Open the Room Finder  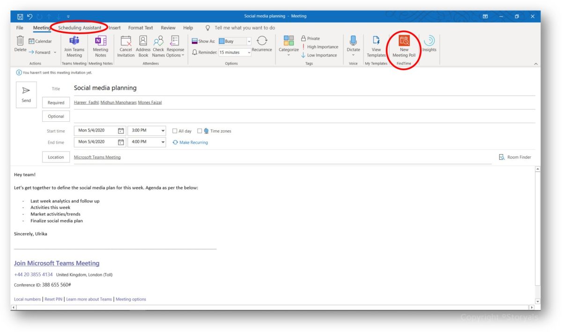tap(516, 157)
